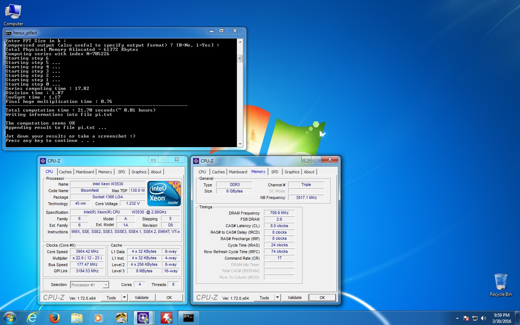
Task: Click Tools button in left CPU-Z
Action: point(111,298)
